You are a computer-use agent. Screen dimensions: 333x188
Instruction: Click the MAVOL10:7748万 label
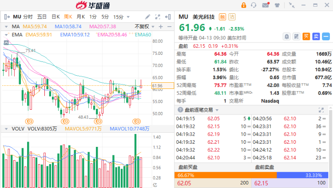pos(130,129)
